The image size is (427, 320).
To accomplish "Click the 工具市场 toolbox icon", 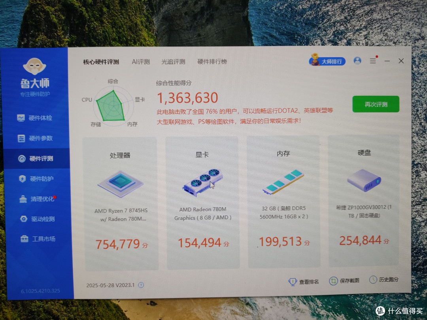I will (25, 239).
